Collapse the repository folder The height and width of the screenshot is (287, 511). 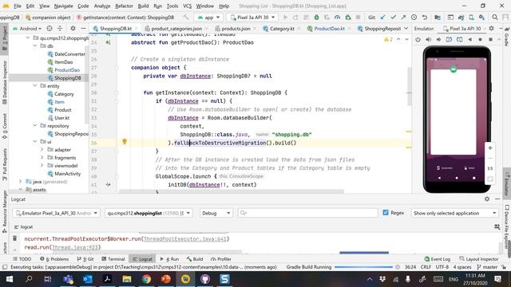point(35,126)
